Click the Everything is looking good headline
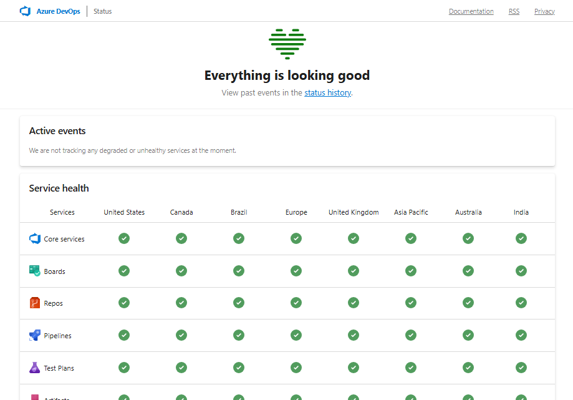 (x=287, y=76)
